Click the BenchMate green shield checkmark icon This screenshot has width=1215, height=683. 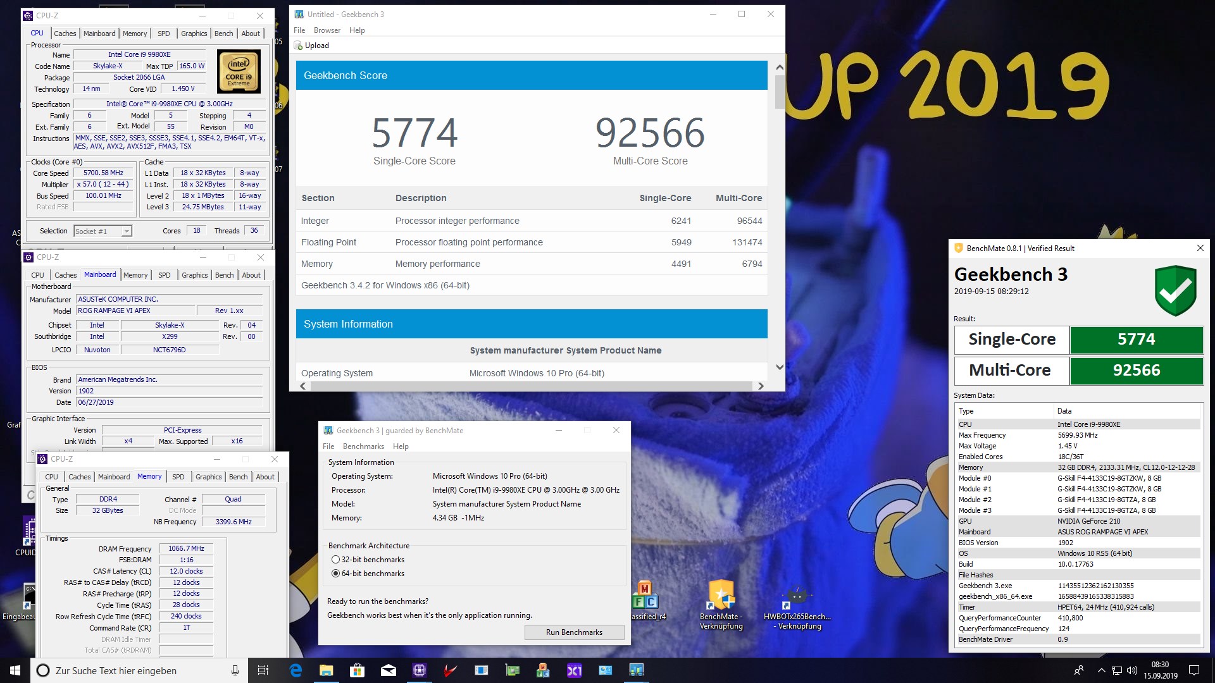(1175, 290)
